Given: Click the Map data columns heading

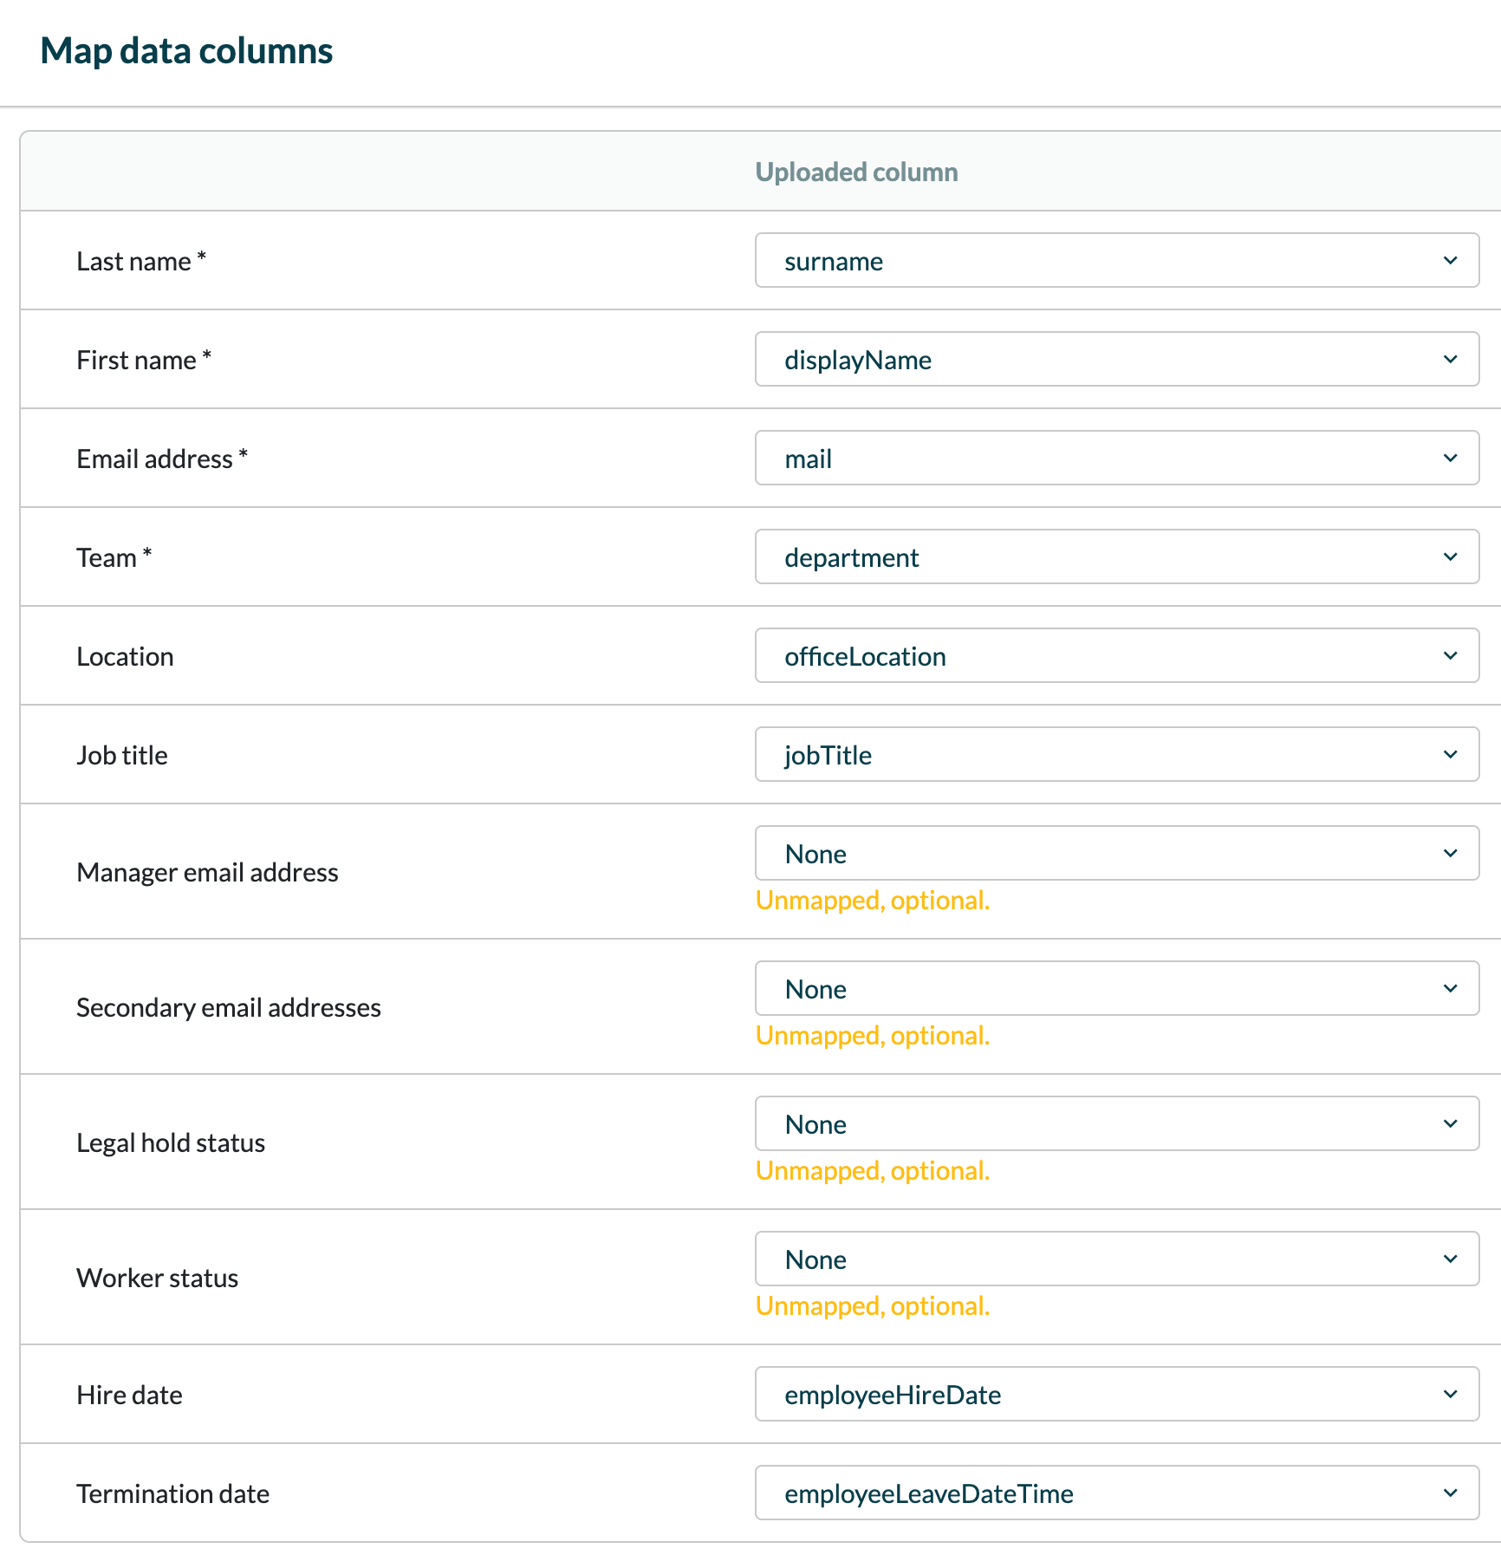Looking at the screenshot, I should (x=186, y=51).
